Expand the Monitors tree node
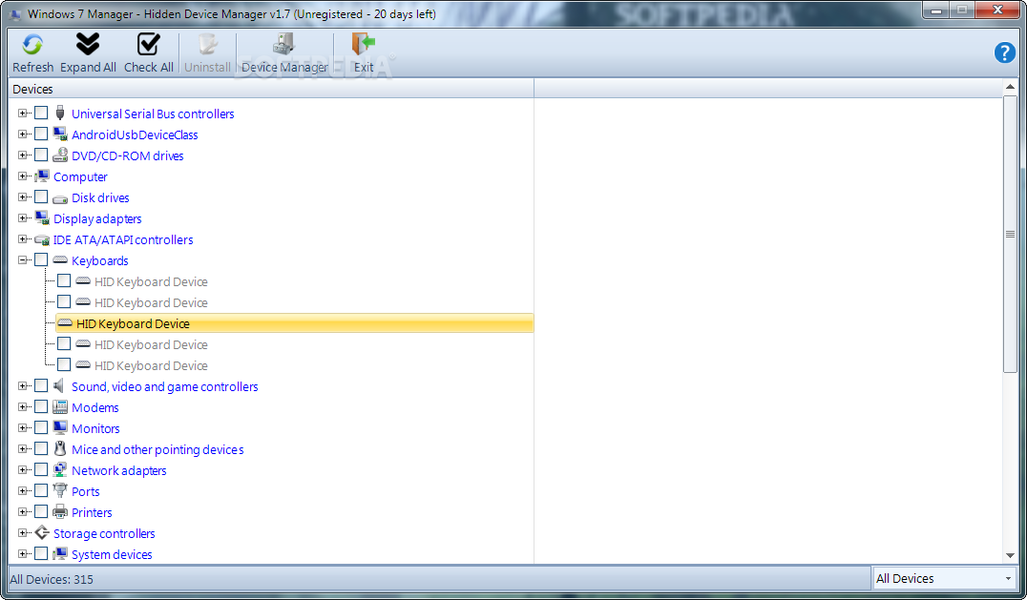The height and width of the screenshot is (600, 1027). (22, 428)
